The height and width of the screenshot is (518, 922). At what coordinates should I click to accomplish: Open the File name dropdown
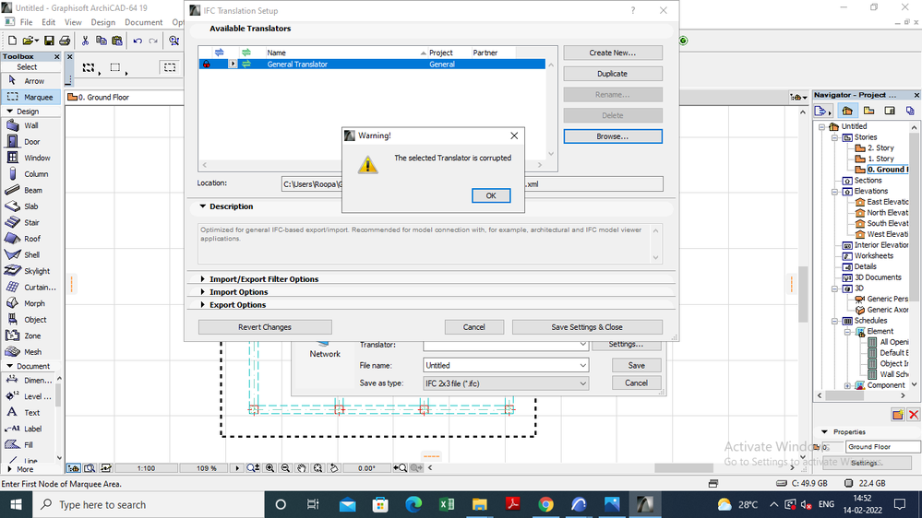(x=582, y=365)
